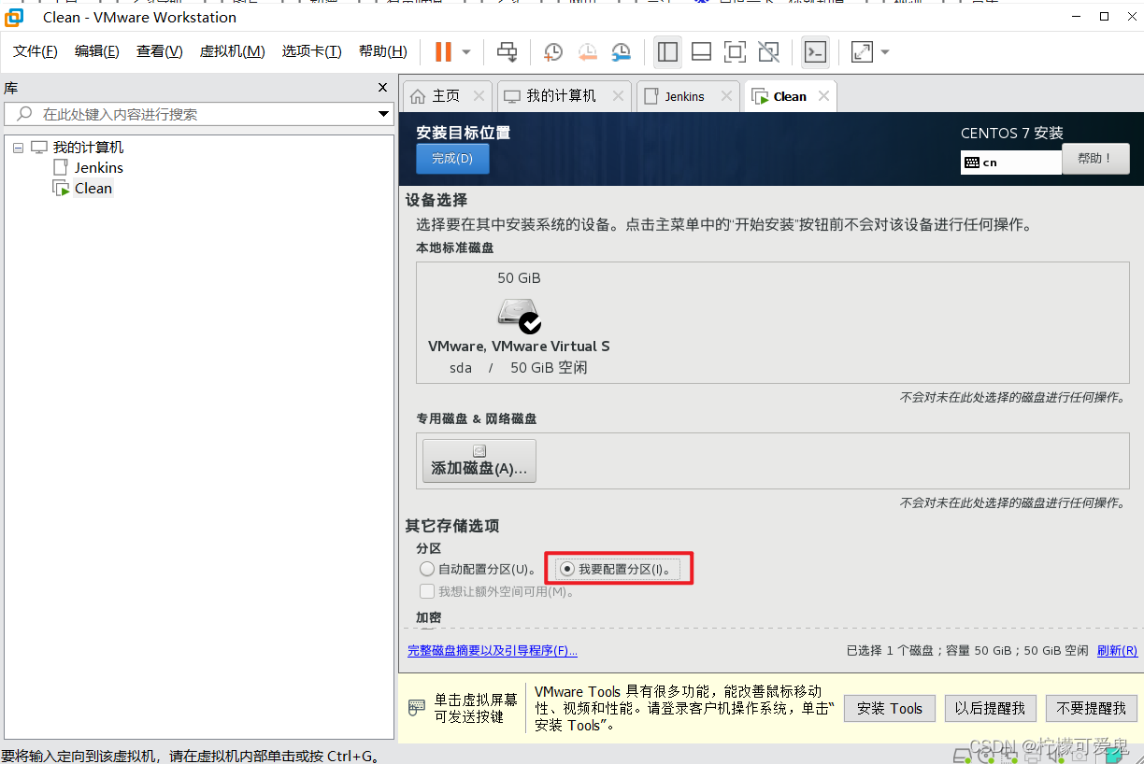Close the 主页 tab
The height and width of the screenshot is (764, 1144).
pos(479,95)
